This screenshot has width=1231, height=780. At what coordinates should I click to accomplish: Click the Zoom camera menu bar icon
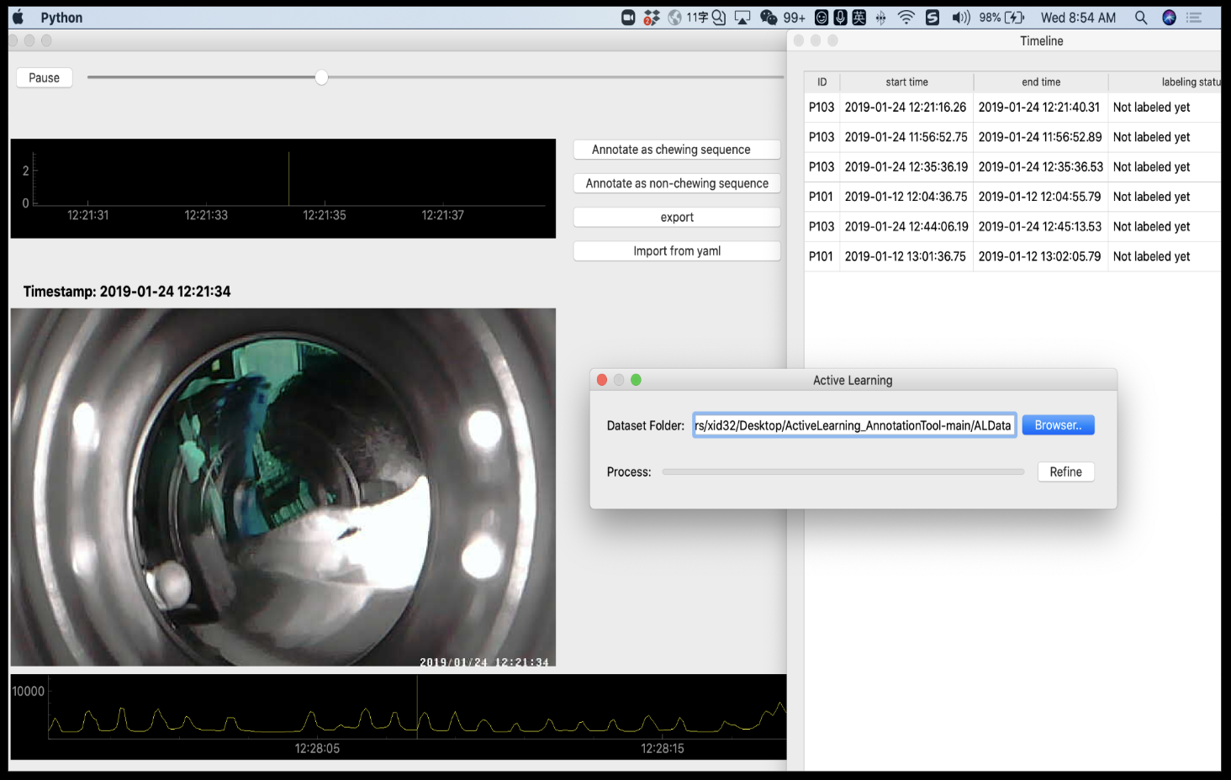pos(628,18)
